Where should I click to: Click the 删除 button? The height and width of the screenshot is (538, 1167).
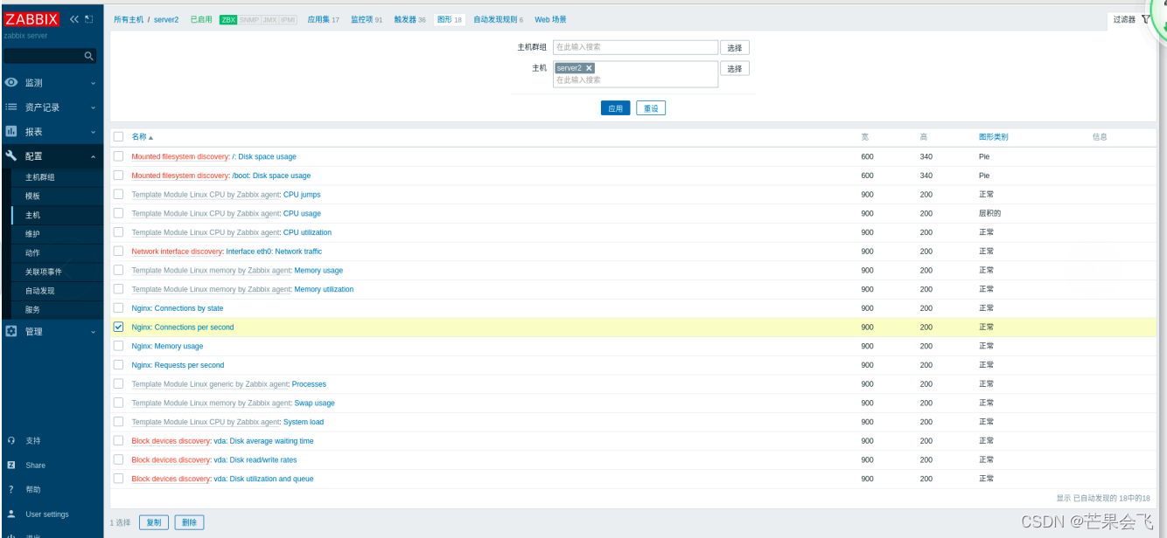(x=189, y=522)
